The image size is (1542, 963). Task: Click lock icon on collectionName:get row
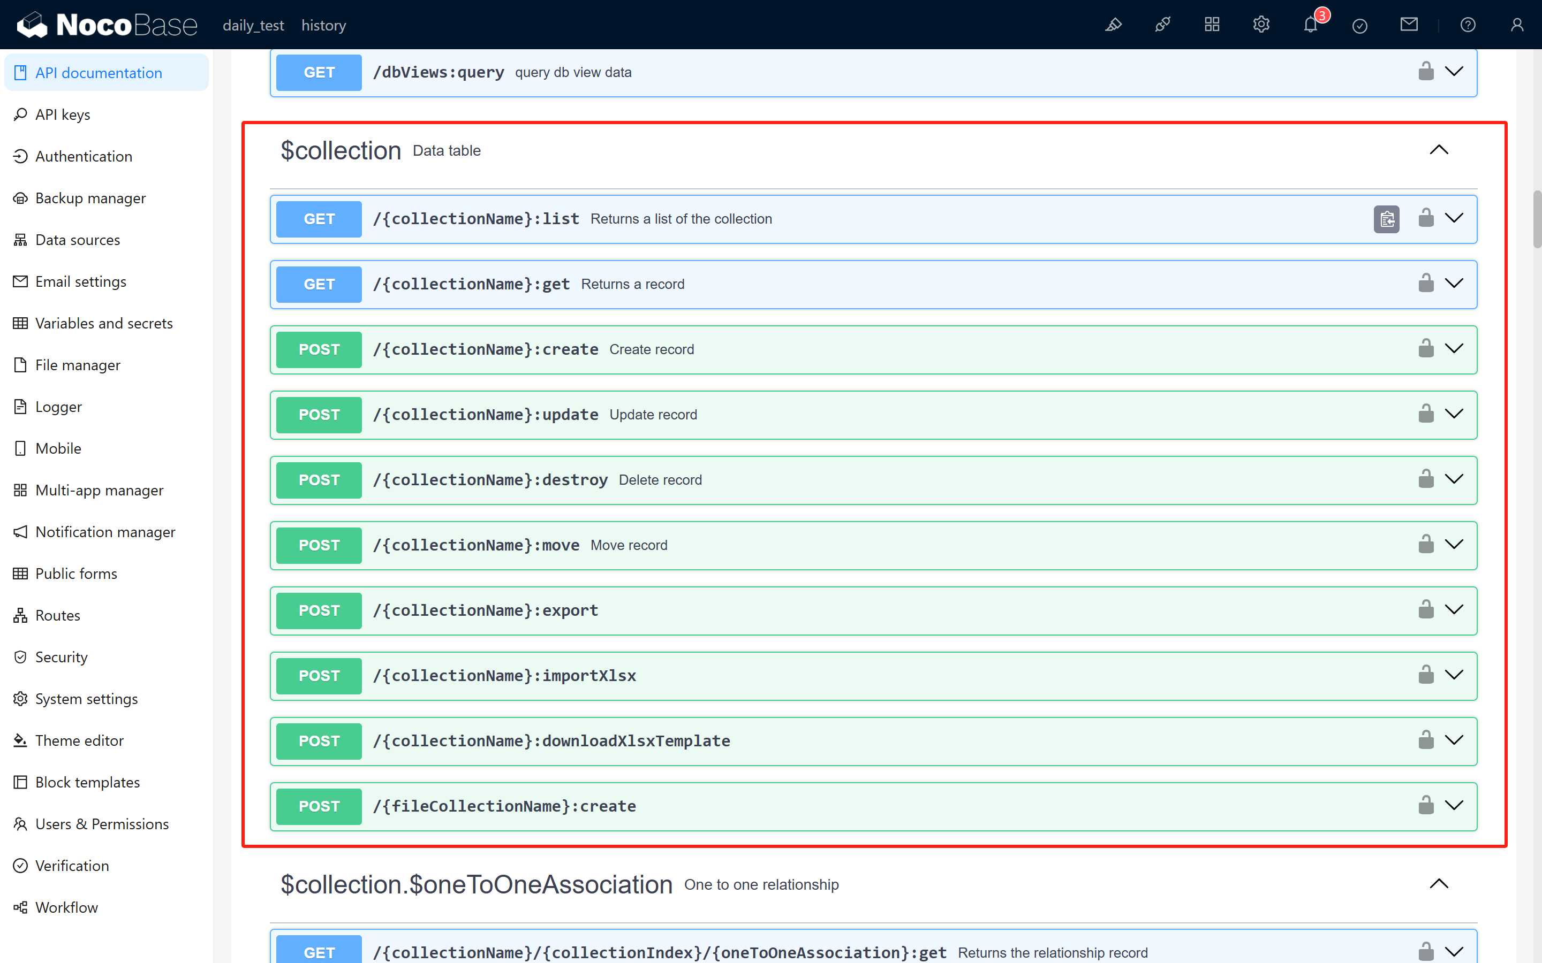tap(1426, 283)
